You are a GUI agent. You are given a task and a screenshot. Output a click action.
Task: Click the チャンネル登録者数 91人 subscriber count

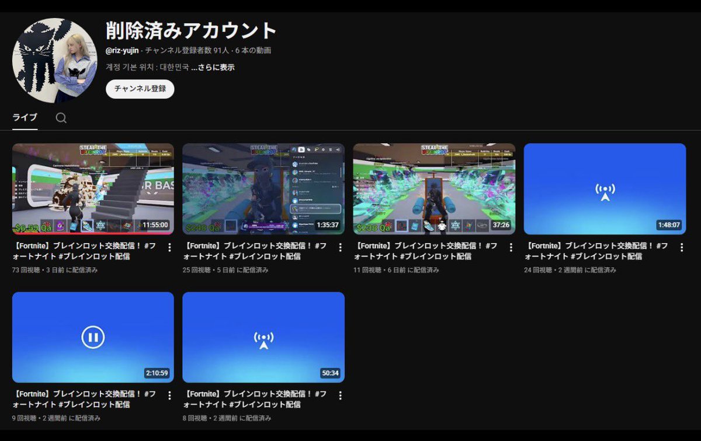click(186, 51)
